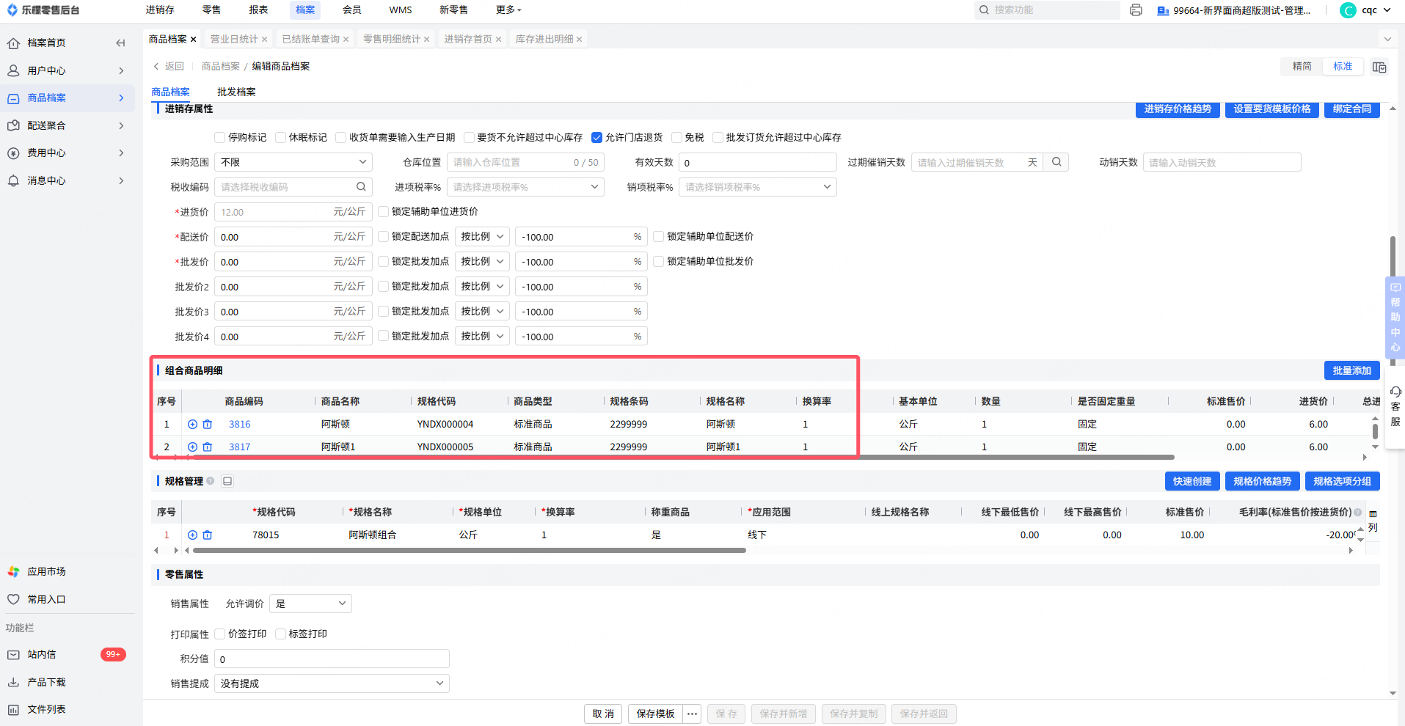Delete the product 3816 row
1405x726 pixels.
click(208, 425)
